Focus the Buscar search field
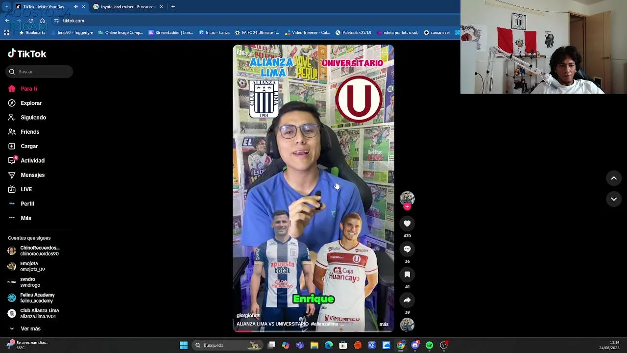 coord(39,72)
